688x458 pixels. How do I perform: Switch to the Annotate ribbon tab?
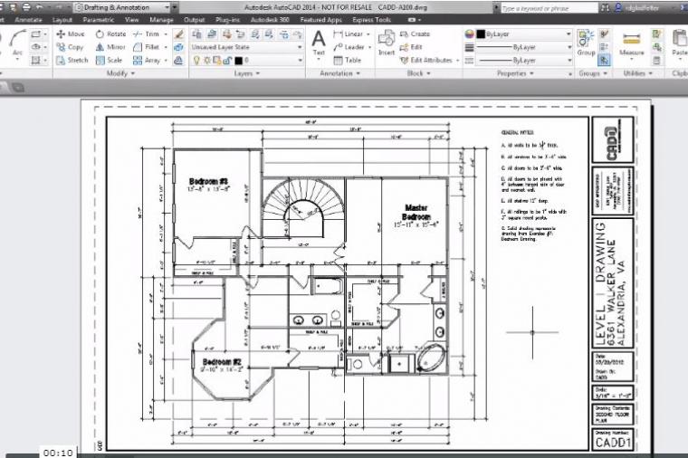click(x=26, y=18)
